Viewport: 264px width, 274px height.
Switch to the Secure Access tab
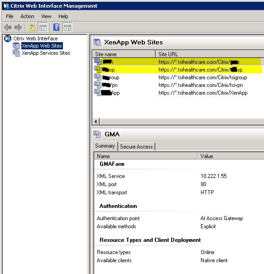136,147
